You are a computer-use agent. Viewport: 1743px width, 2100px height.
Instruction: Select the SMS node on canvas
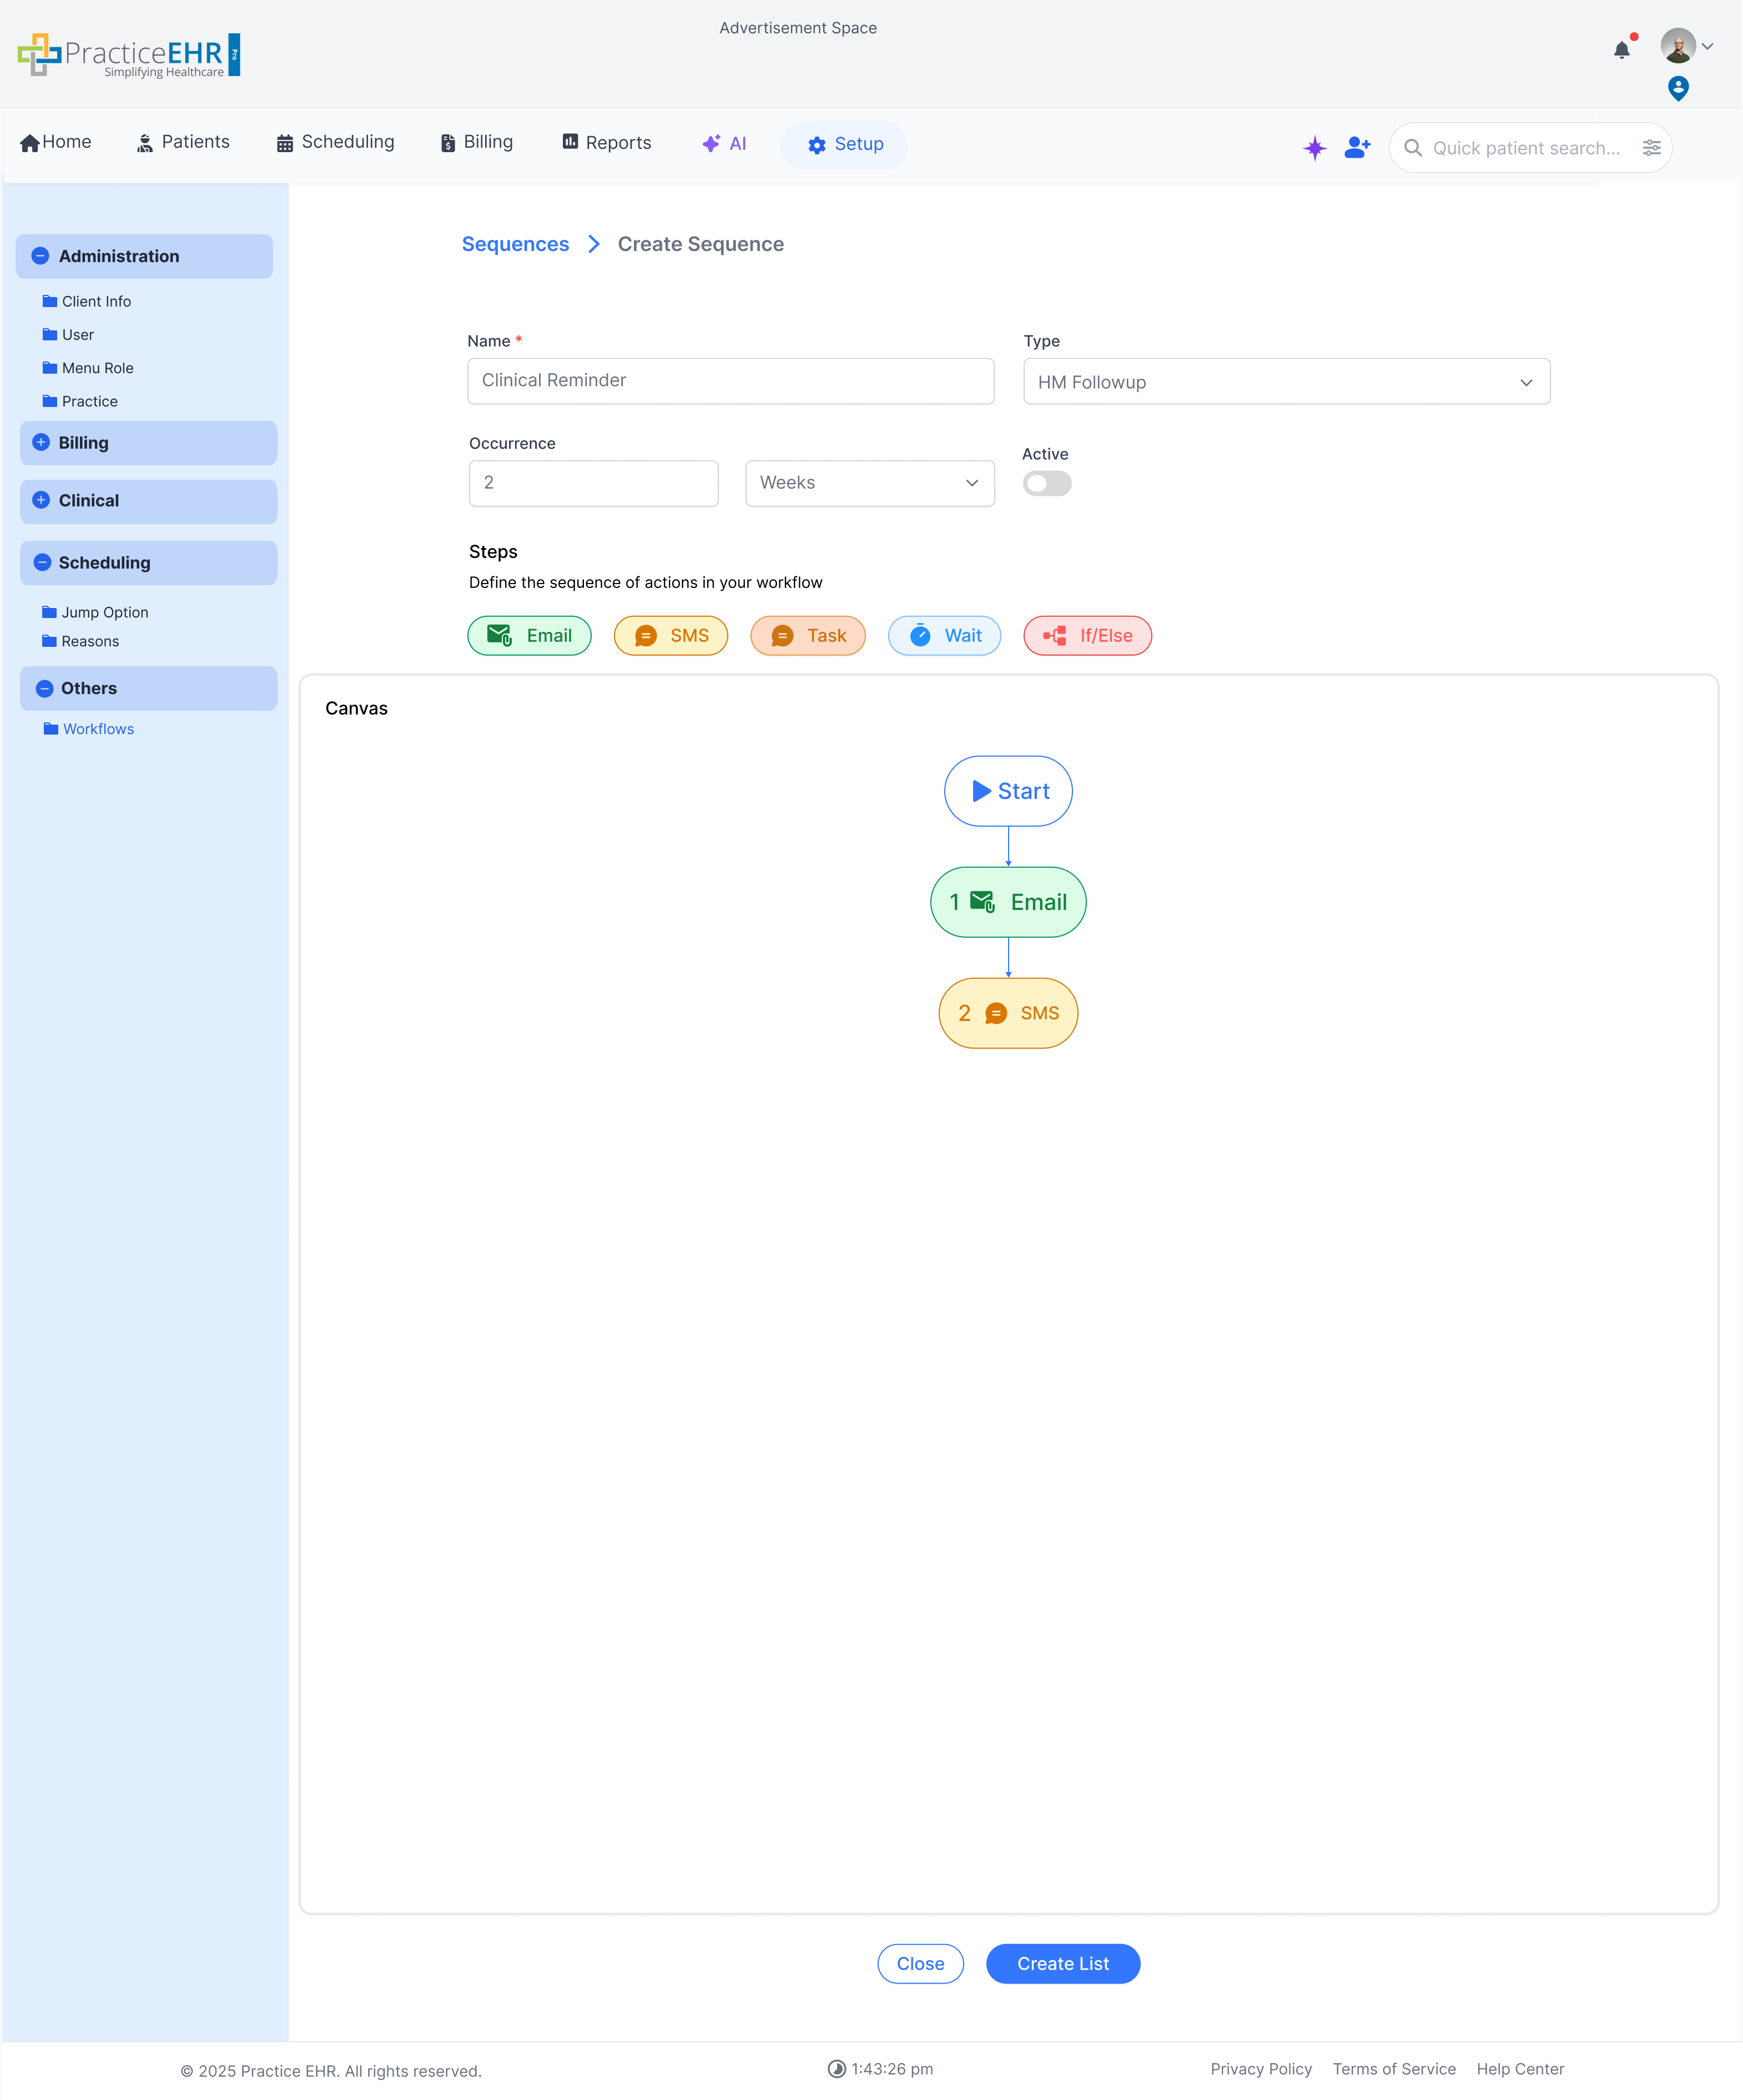[1007, 1013]
